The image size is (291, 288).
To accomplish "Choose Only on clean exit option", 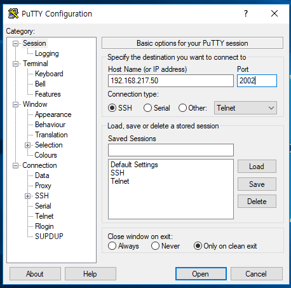I will (x=198, y=246).
